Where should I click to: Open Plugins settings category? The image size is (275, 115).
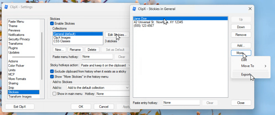coord(24,48)
